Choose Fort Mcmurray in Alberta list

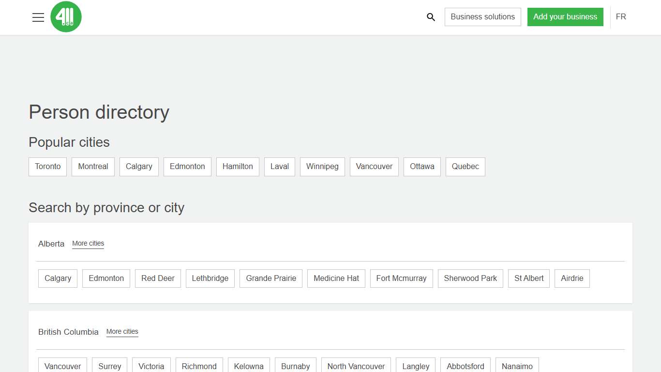click(401, 279)
